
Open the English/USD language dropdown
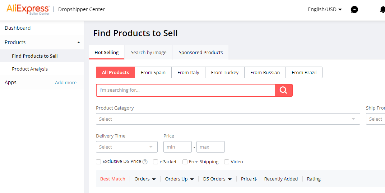325,10
